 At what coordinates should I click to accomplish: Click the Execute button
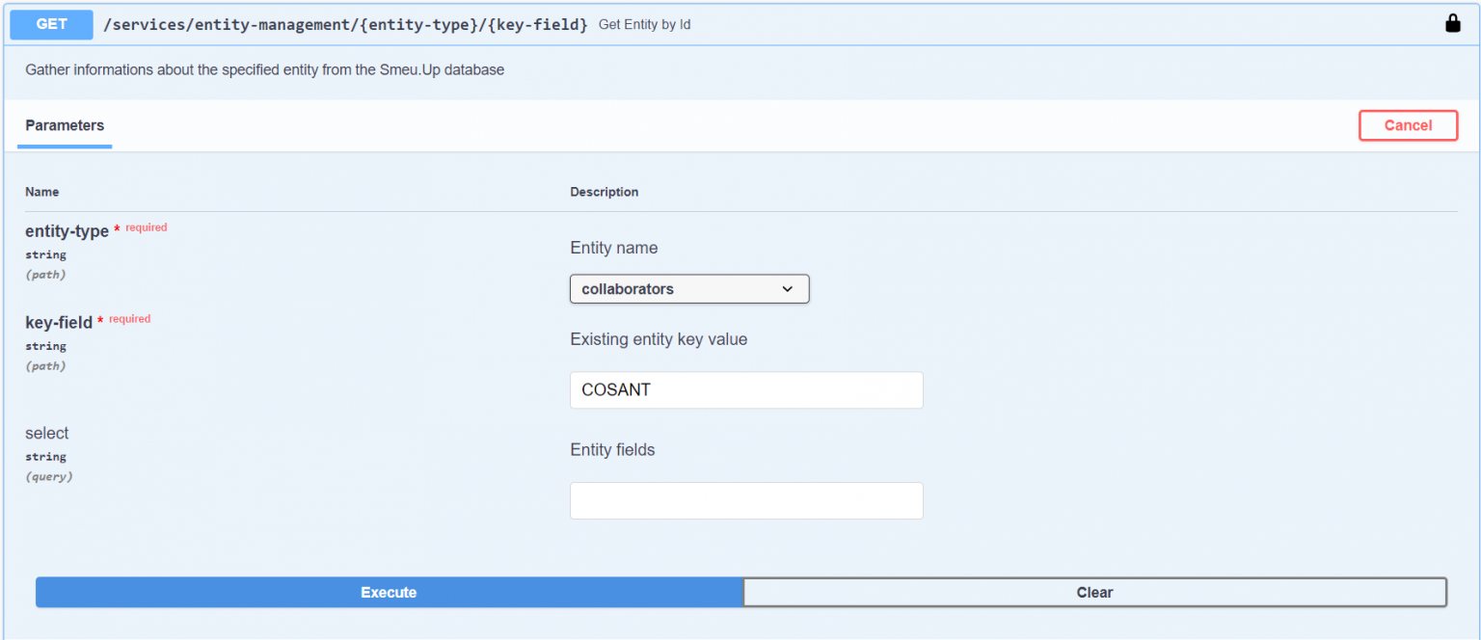389,592
